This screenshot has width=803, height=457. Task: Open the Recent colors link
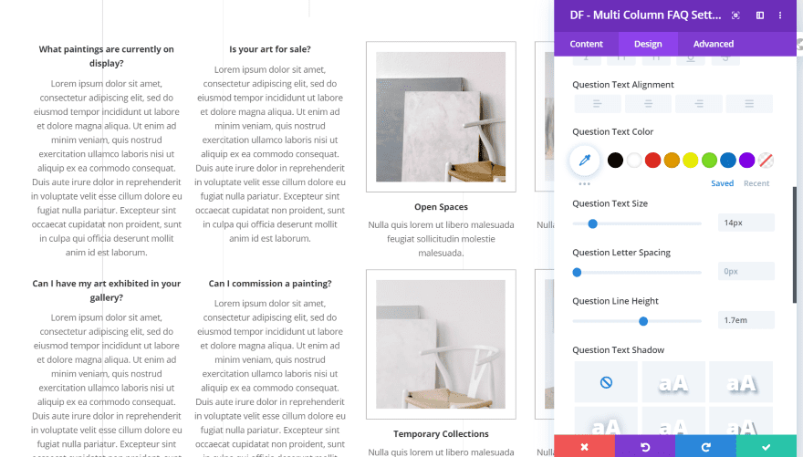click(x=756, y=183)
